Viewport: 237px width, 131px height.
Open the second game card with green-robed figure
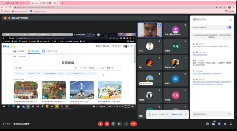[x=54, y=90]
